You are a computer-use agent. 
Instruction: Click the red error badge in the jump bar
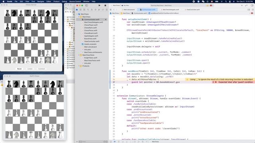tap(252, 13)
